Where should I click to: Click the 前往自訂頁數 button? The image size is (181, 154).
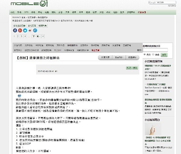click(19, 26)
